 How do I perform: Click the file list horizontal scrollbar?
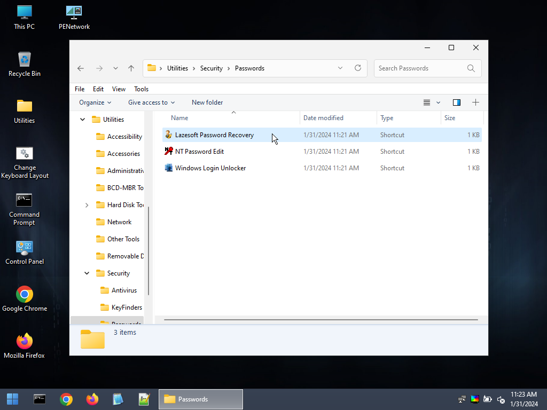click(321, 320)
